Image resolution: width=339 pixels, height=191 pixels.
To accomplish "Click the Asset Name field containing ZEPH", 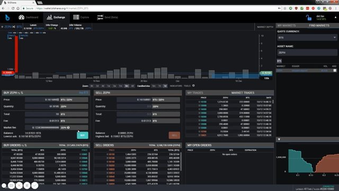I will pyautogui.click(x=307, y=53).
